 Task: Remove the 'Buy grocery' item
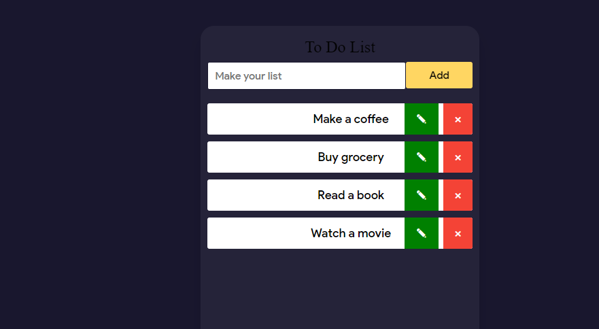click(x=458, y=157)
